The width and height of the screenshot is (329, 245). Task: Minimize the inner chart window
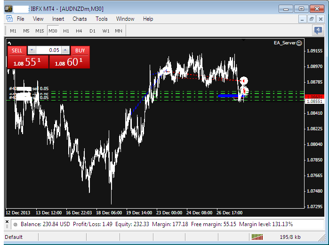tap(302, 19)
